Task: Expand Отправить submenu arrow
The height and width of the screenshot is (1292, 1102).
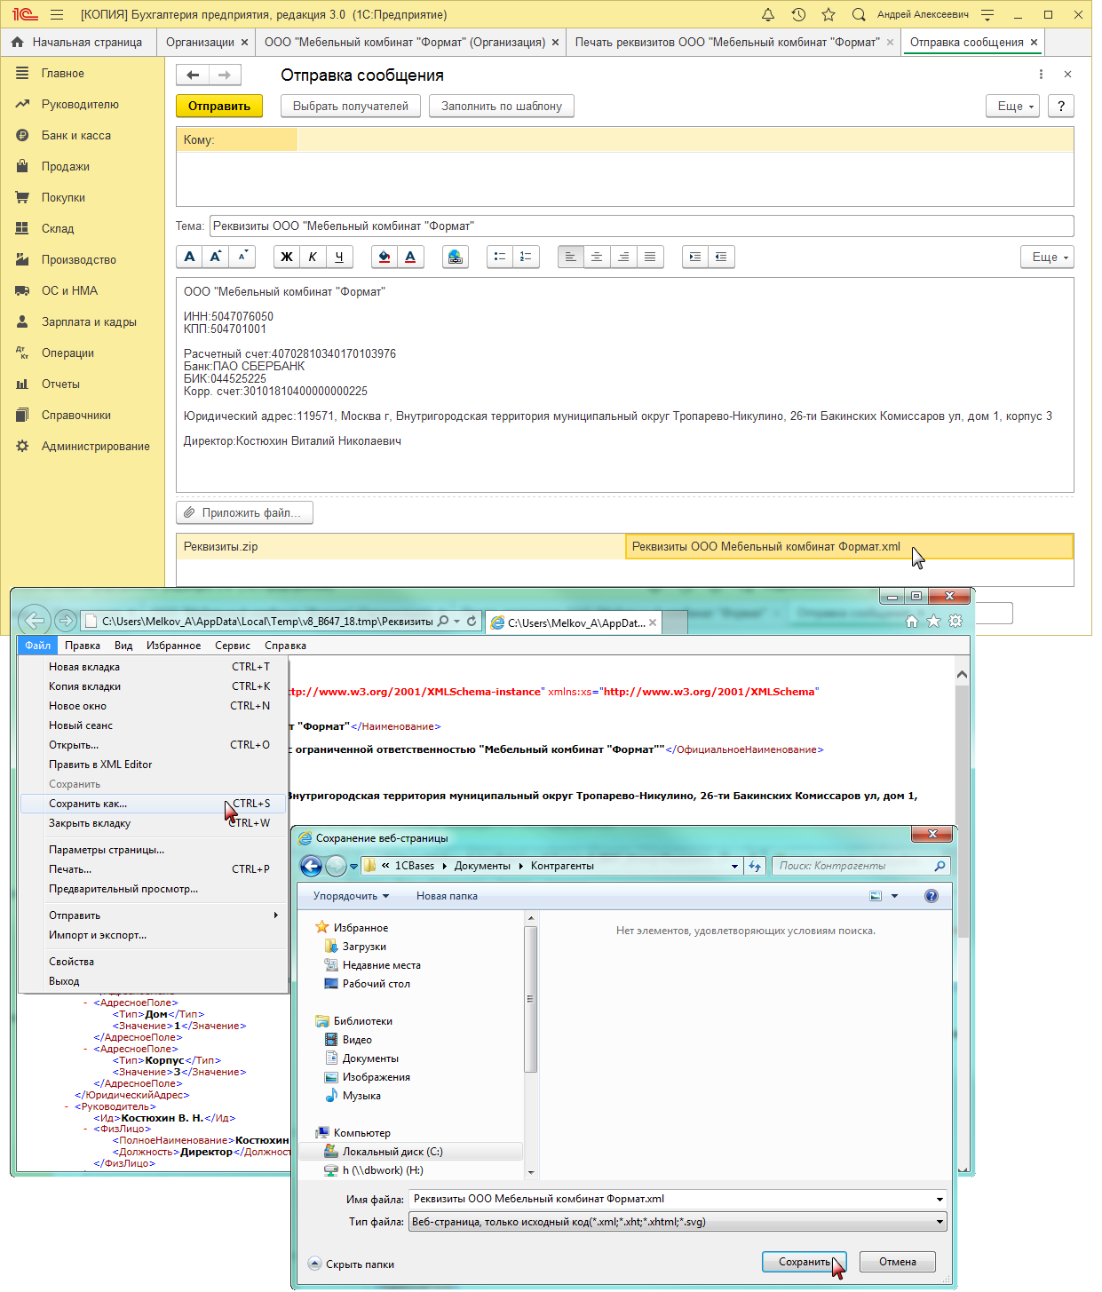Action: 275,915
